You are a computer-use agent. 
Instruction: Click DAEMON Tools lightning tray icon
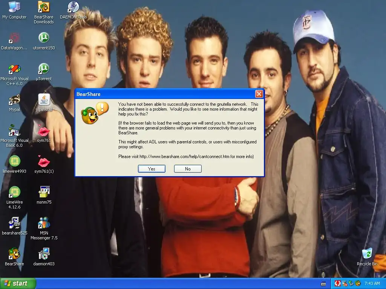[337, 283]
